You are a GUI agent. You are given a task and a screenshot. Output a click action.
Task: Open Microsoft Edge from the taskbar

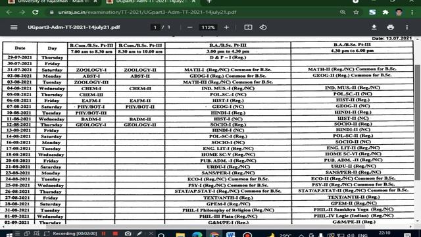click(x=197, y=235)
